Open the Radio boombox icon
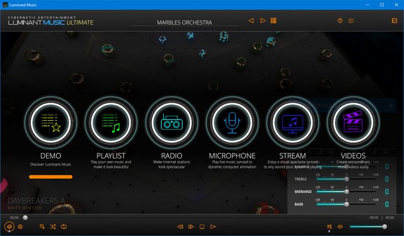The width and height of the screenshot is (404, 236). tap(172, 123)
